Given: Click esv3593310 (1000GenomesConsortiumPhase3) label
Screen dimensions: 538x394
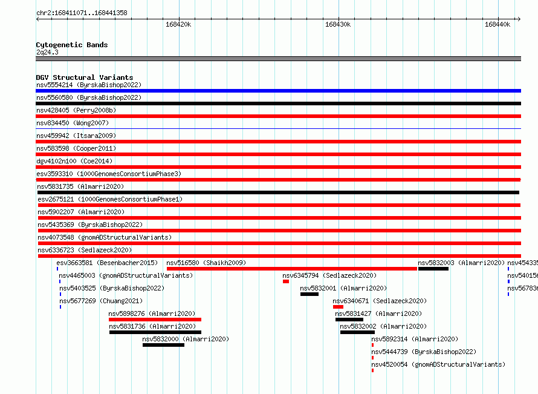Looking at the screenshot, I should click(109, 174).
